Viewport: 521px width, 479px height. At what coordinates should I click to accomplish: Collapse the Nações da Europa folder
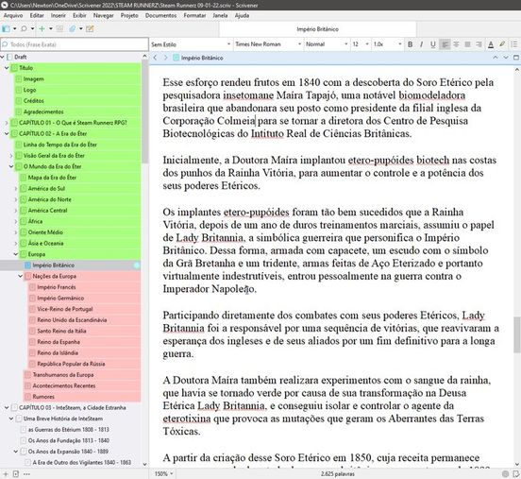pos(20,276)
